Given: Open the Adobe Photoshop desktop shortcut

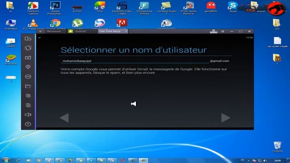Looking at the screenshot, I should [55, 8].
